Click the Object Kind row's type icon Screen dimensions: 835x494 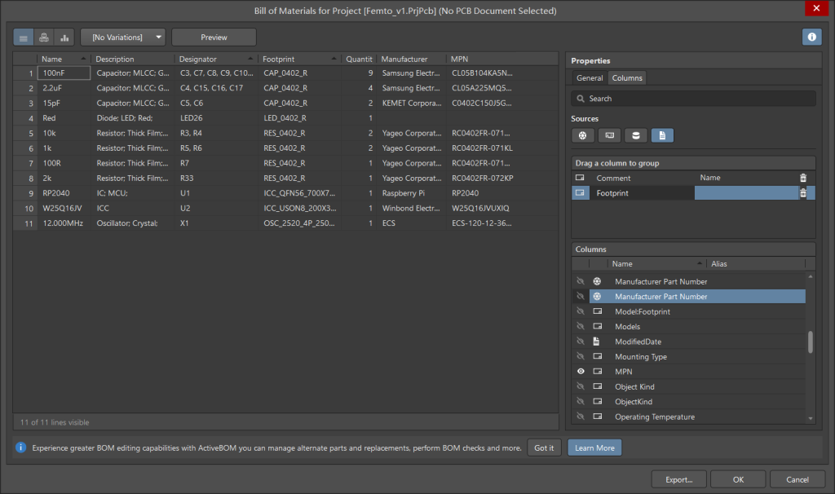click(598, 386)
